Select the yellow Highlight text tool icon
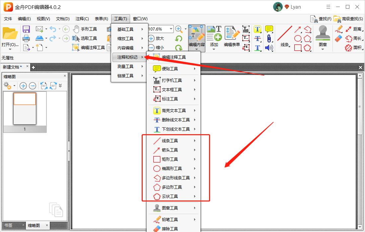 (x=257, y=29)
